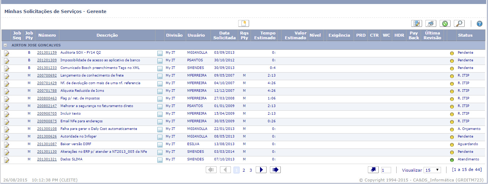Click the green refresh icon
488x184 pixels.
[445, 24]
